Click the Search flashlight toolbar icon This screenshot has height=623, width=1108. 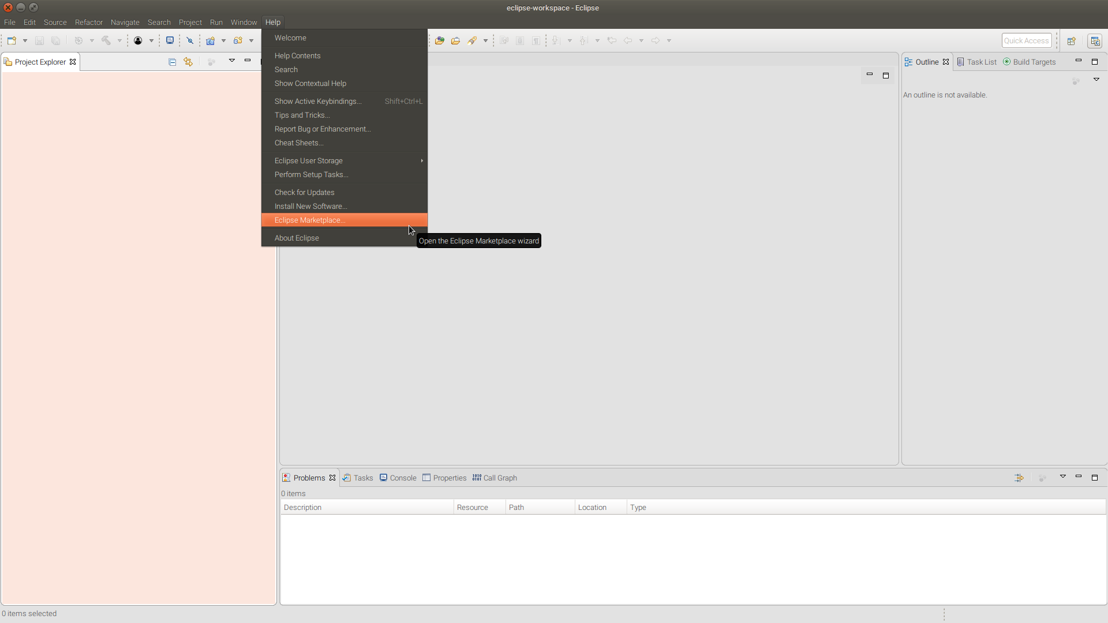[472, 40]
